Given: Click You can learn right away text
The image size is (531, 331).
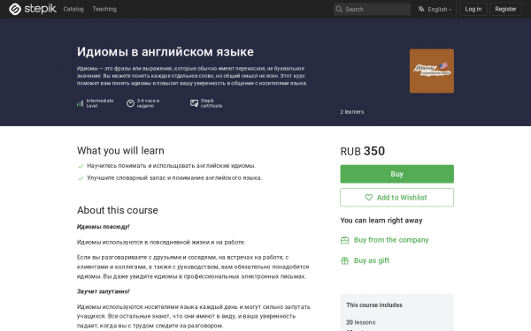Looking at the screenshot, I should point(381,220).
